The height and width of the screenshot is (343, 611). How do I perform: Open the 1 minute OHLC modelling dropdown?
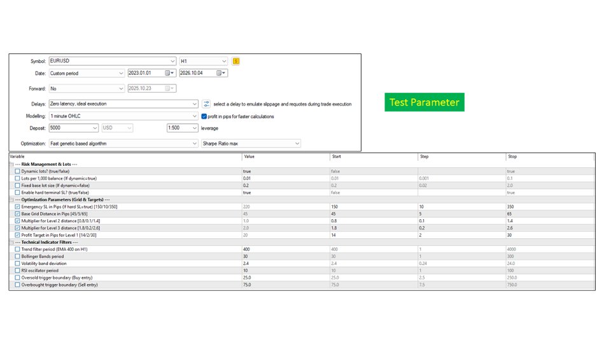pos(123,116)
